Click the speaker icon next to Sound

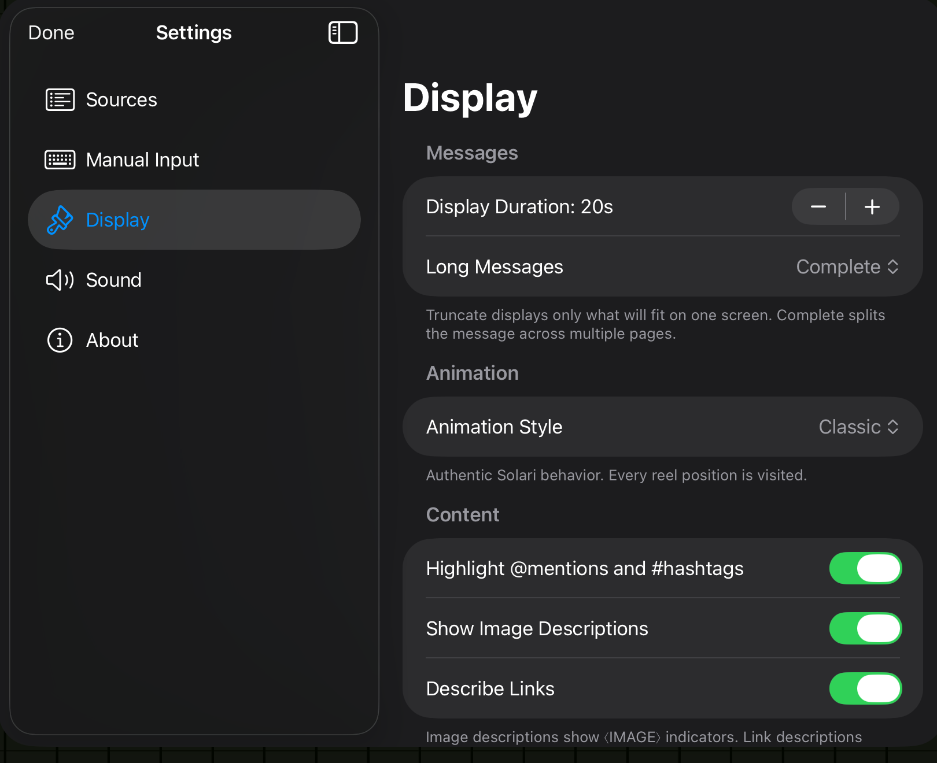tap(60, 280)
